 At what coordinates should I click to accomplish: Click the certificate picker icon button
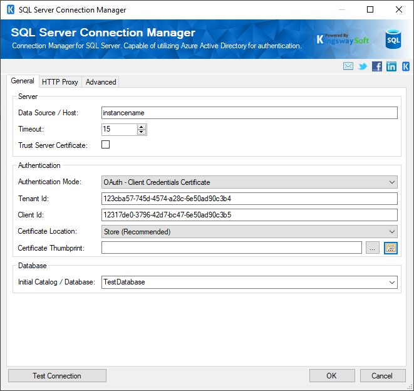click(x=391, y=248)
